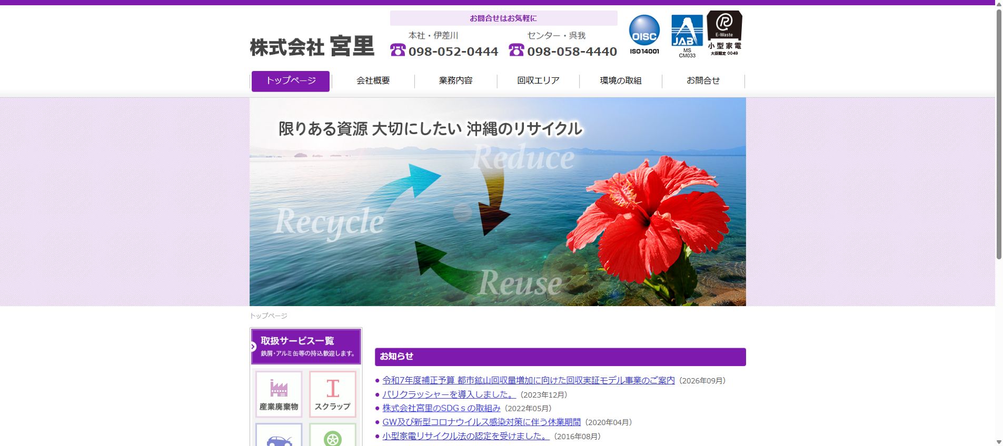Screen dimensions: 1003x446
Task: Click the 本社 phone number 098-052-0444
Action: pos(453,52)
